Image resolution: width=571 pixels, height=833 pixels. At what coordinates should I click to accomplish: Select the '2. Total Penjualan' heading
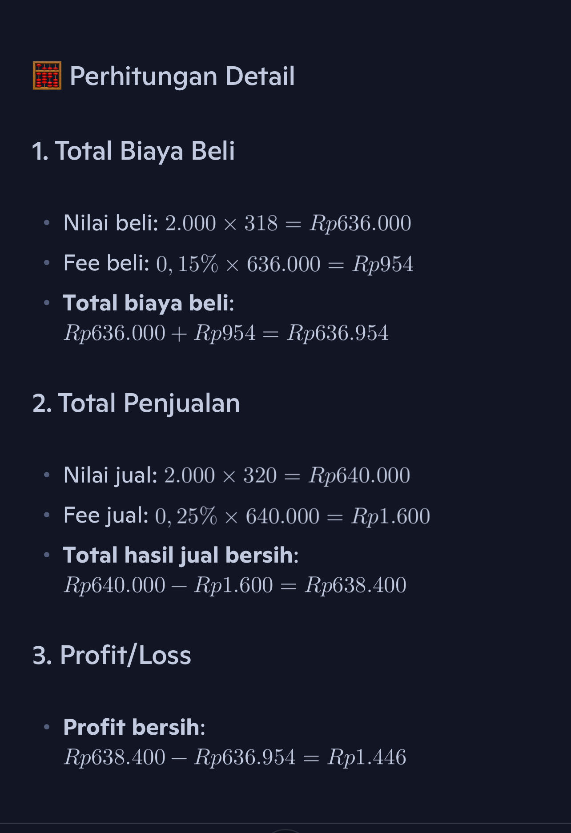coord(136,403)
